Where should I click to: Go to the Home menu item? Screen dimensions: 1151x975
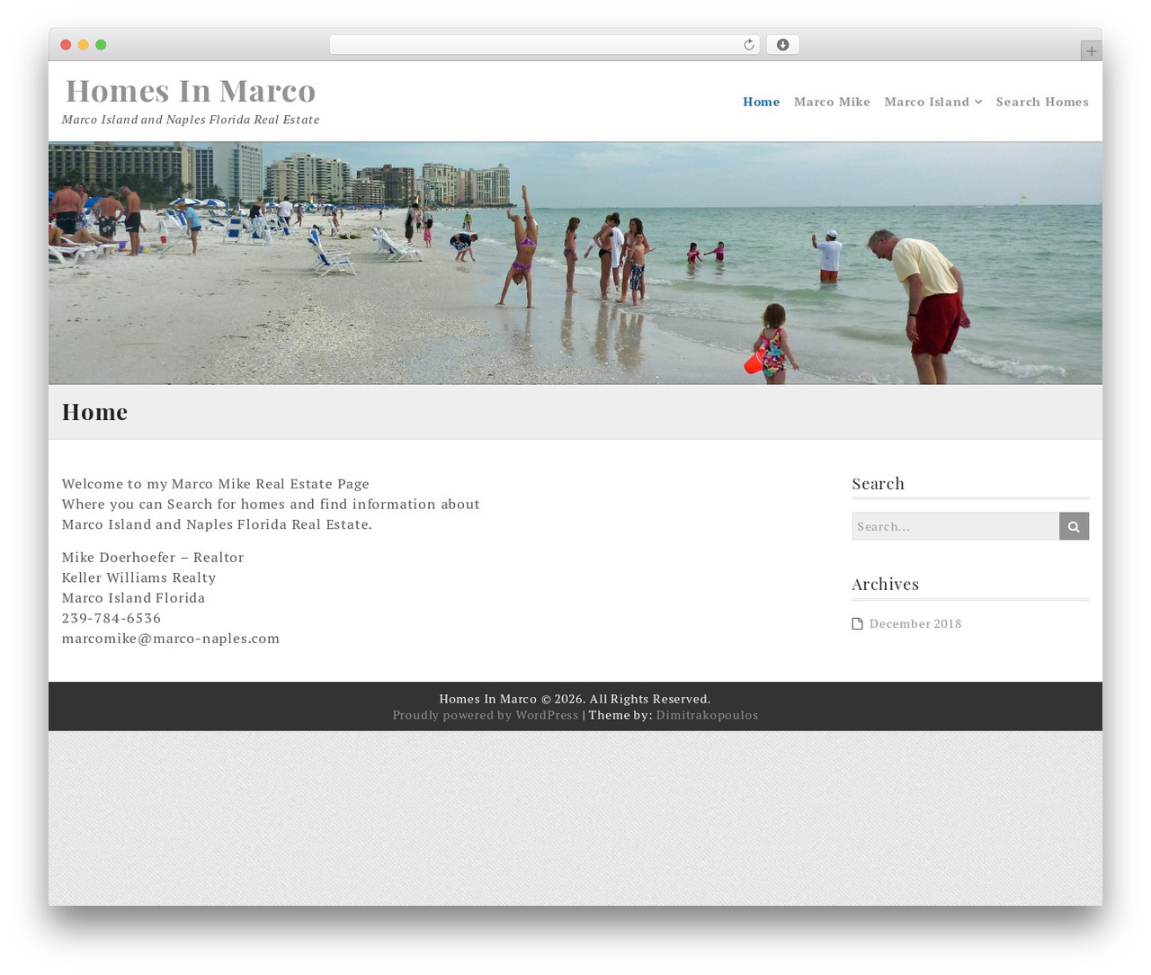[761, 102]
